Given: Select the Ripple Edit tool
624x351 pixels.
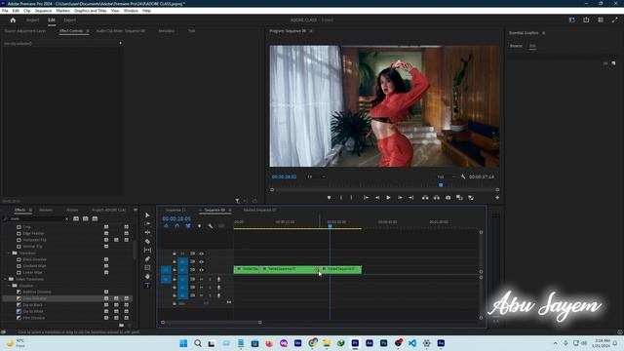Looking at the screenshot, I should click(x=147, y=232).
